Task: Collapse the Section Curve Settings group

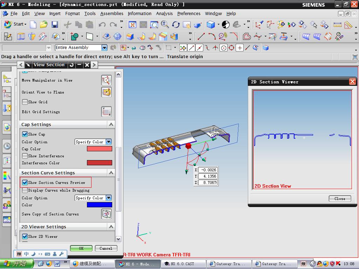Action: coord(111,173)
